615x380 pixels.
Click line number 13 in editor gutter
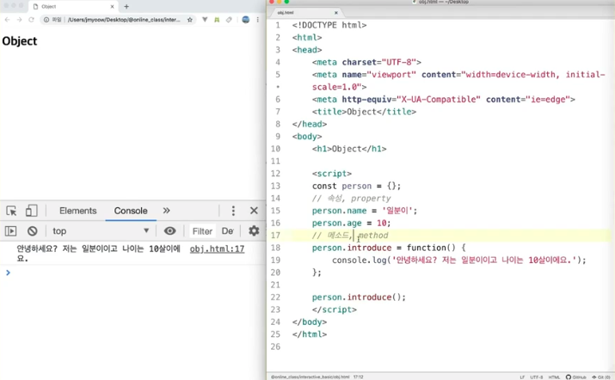pos(275,186)
